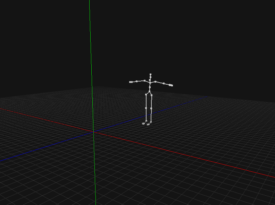Select the hand joint ending the screen-left arm
The height and width of the screenshot is (205, 275).
131,82
